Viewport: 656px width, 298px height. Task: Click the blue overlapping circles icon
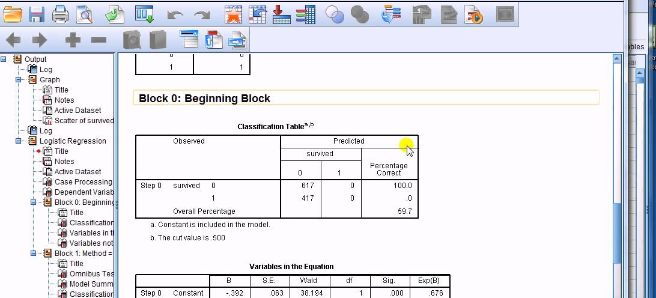tap(334, 14)
